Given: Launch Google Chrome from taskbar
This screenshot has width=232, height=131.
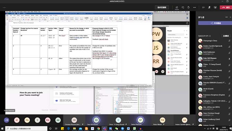Looking at the screenshot, I should tap(98, 129).
